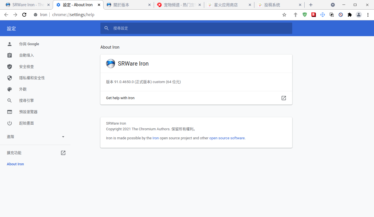
Task: Switch to the 星火应用商店 tab
Action: [229, 5]
